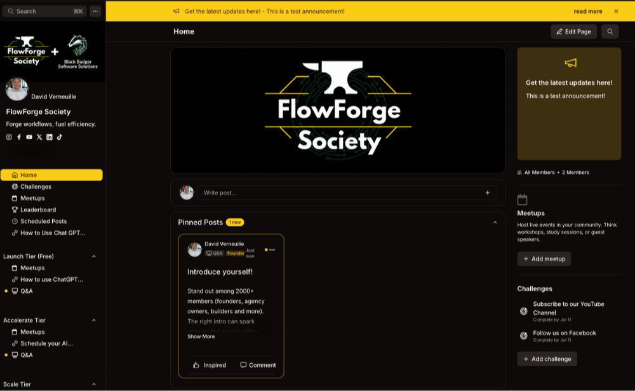Click Show More on pinned post
Screen dimensions: 635x391
point(201,336)
